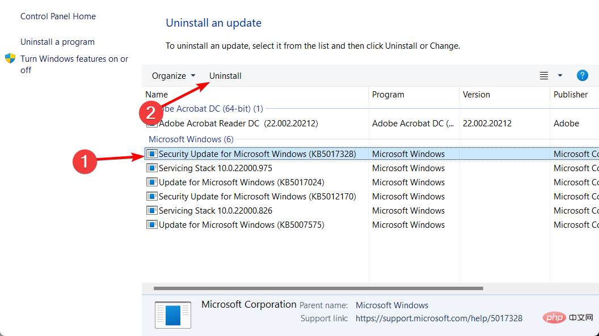Viewport: 599px width, 336px height.
Task: Click the Microsoft Corporation details label
Action: 248,304
